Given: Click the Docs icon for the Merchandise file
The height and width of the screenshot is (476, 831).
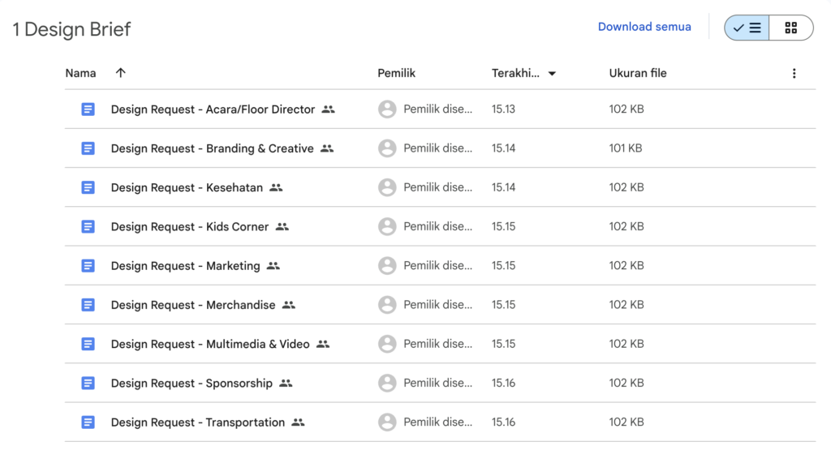Looking at the screenshot, I should (x=88, y=305).
